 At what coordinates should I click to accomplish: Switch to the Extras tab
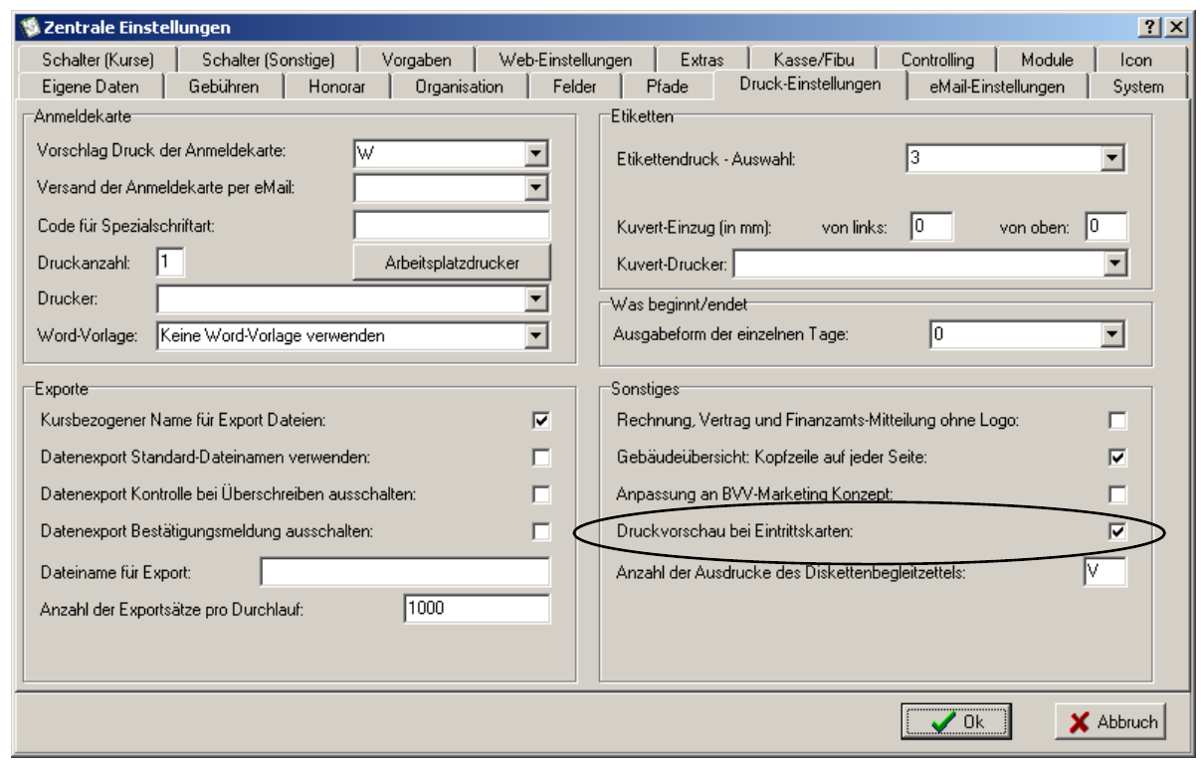pos(702,60)
